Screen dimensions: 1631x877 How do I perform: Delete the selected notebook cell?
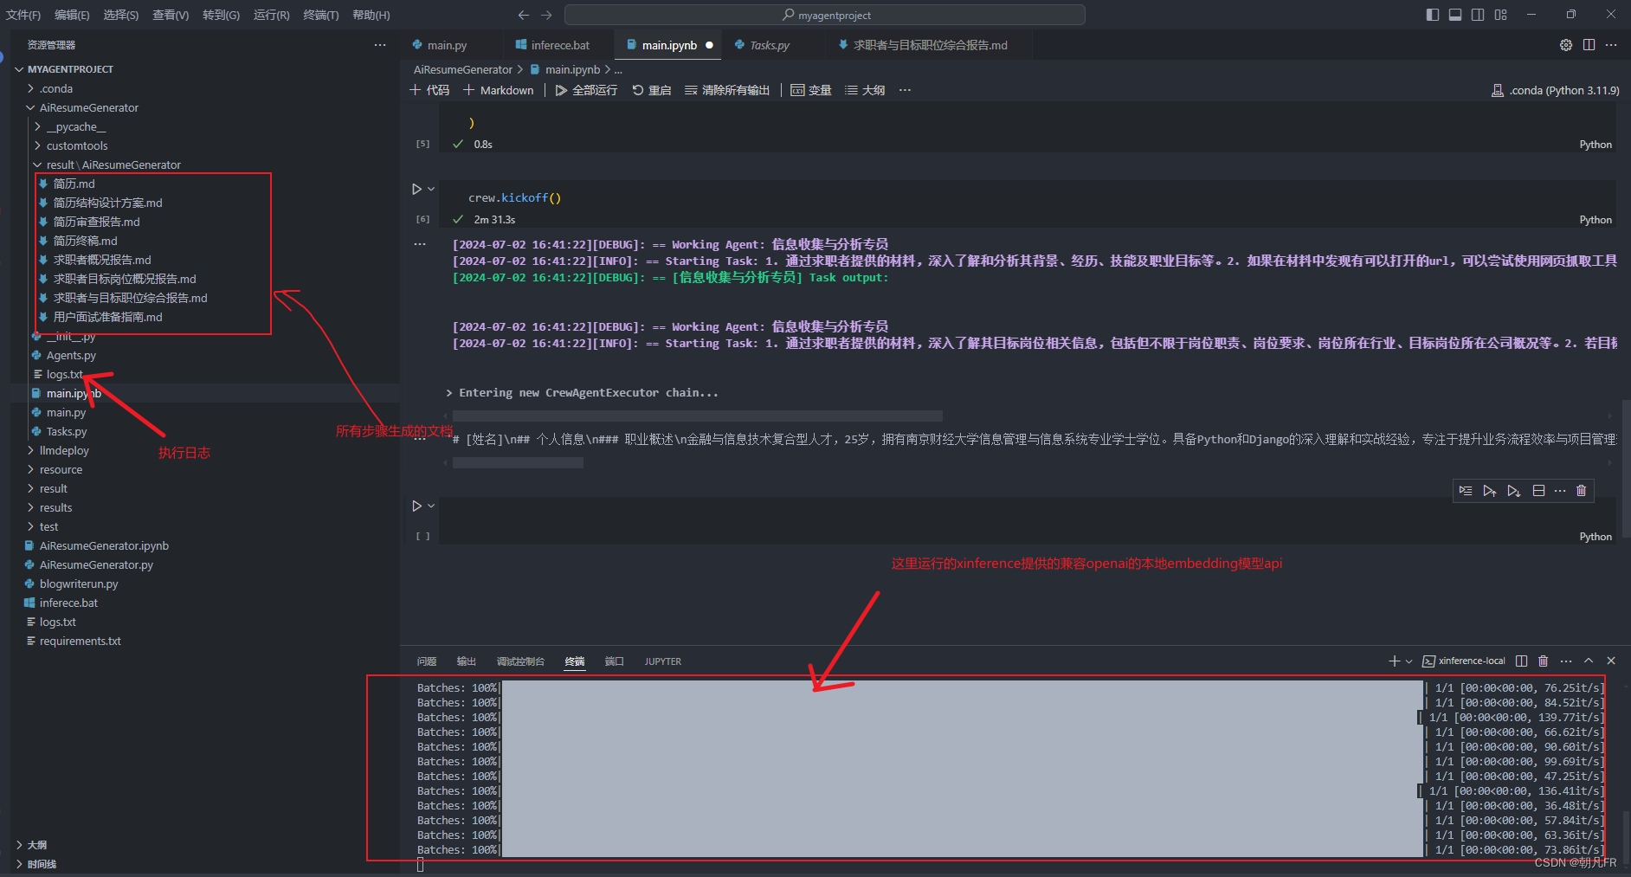click(x=1582, y=491)
